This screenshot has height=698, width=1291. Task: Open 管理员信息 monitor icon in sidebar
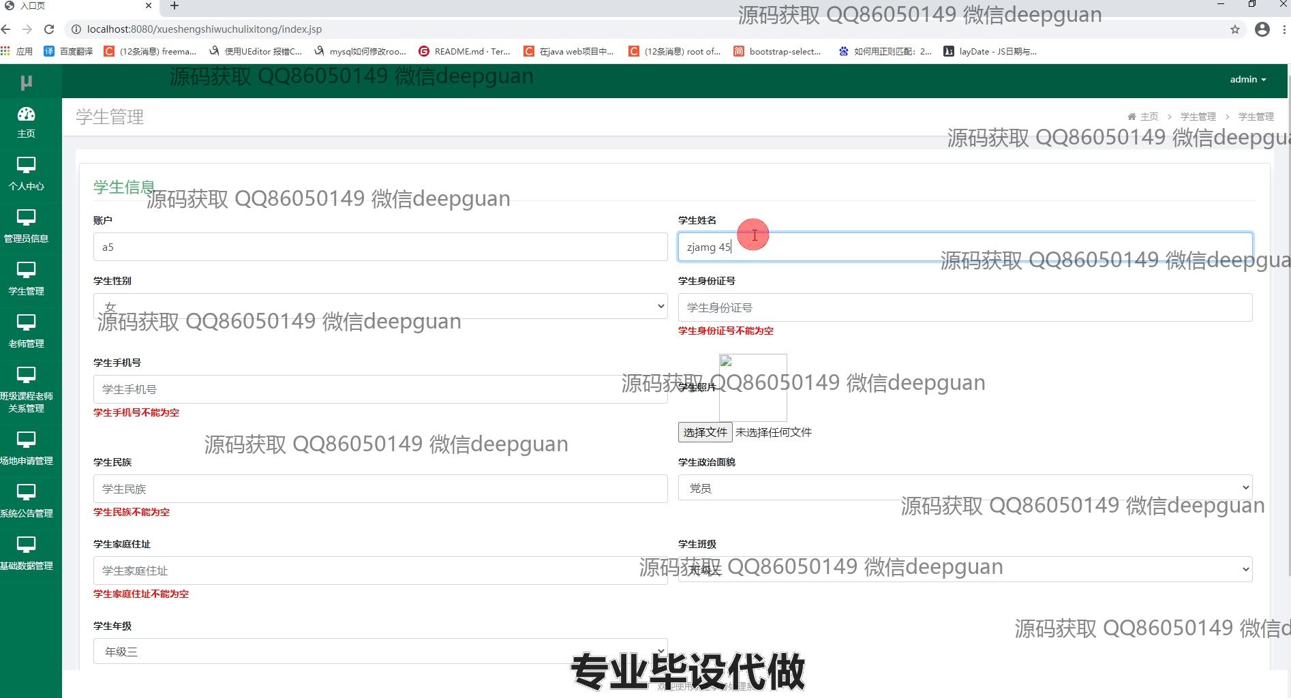pos(26,218)
